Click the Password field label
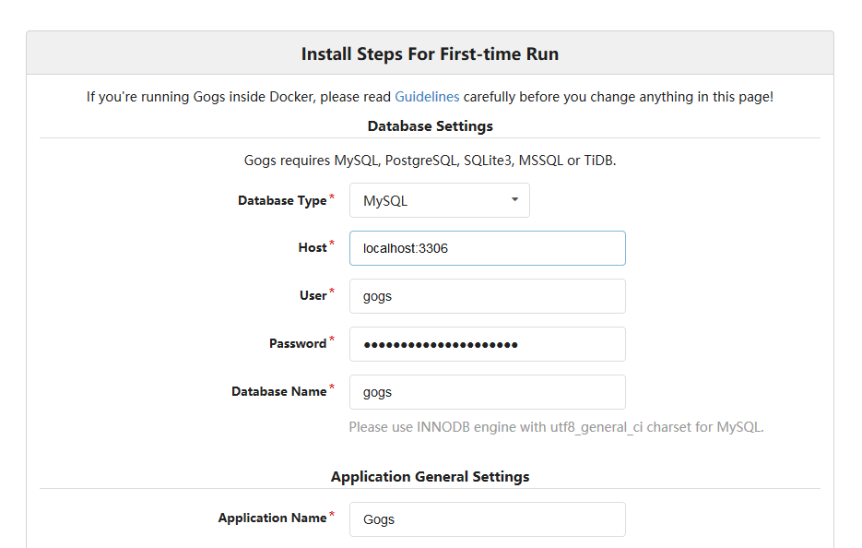 [298, 343]
